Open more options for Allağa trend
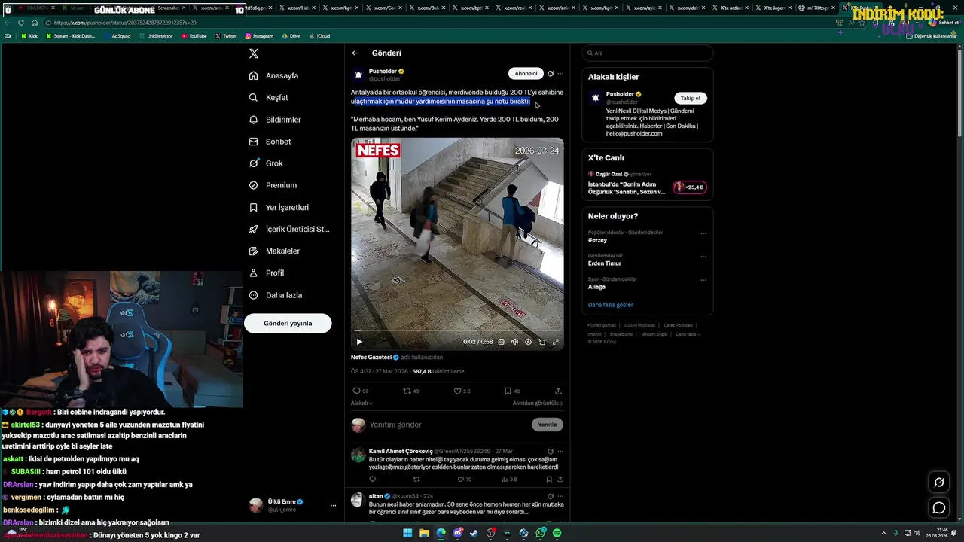This screenshot has width=964, height=542. pos(703,280)
